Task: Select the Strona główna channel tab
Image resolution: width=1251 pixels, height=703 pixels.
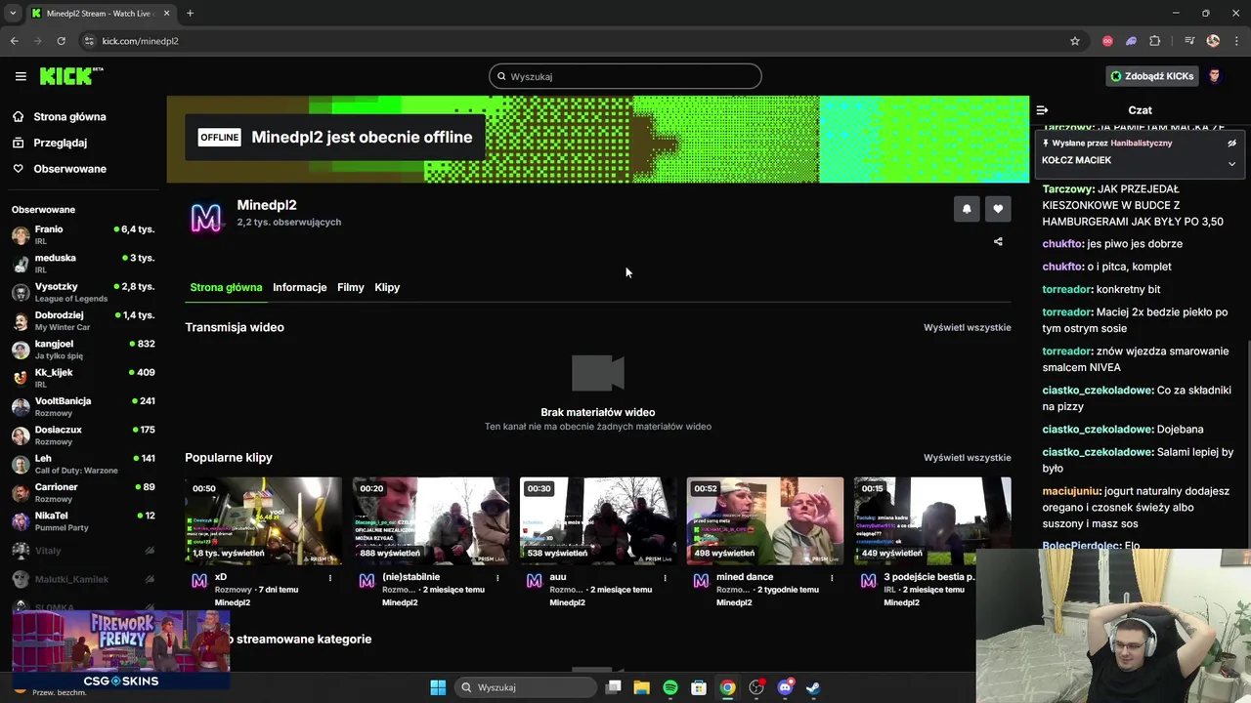Action: (x=226, y=287)
